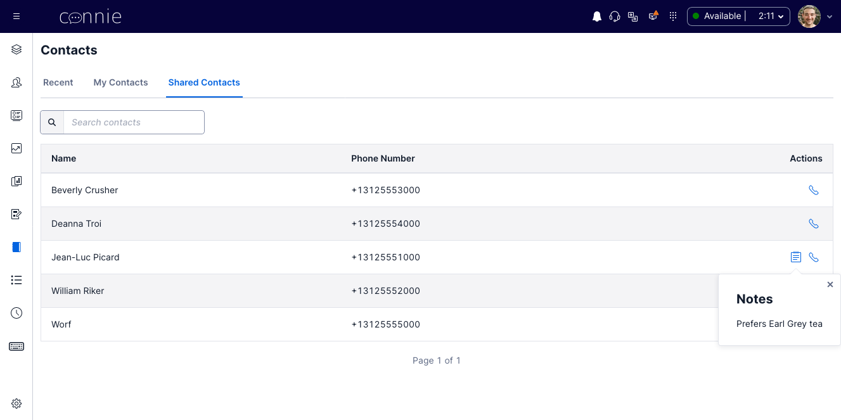This screenshot has height=420, width=841.
Task: Open the Available status dropdown
Action: (x=738, y=16)
